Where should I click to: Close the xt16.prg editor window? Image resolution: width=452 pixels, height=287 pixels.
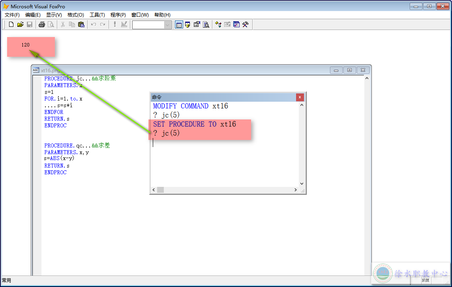coord(363,70)
